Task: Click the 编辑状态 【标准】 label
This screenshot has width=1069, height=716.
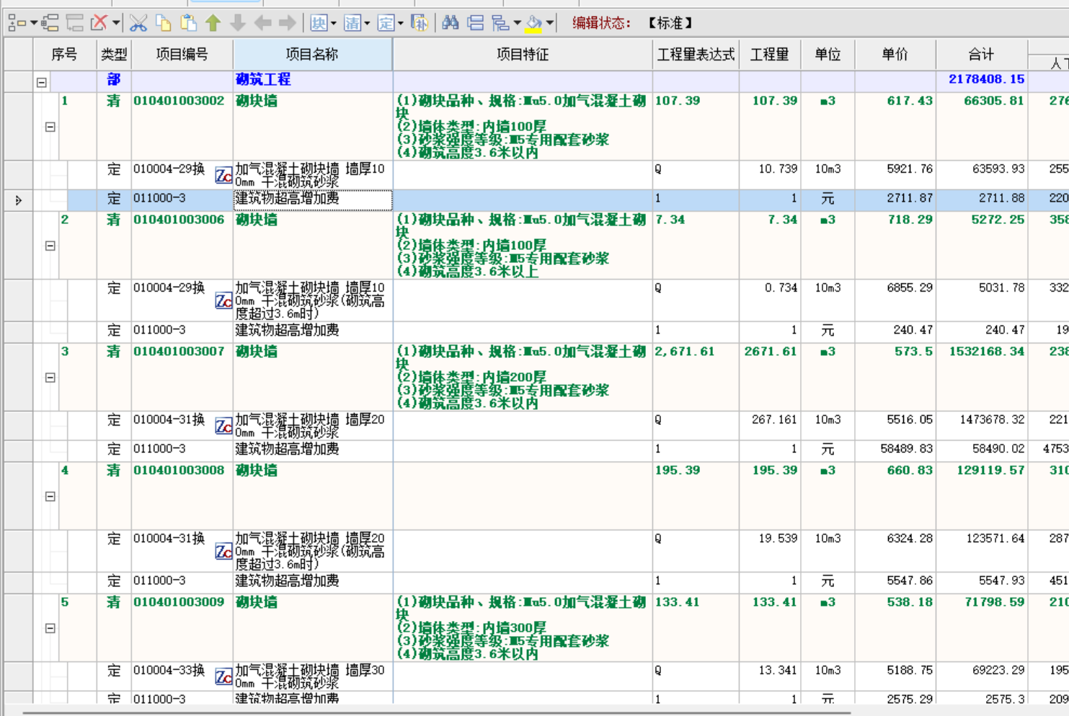Action: [633, 23]
